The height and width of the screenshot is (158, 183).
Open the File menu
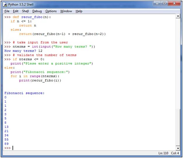[7, 11]
